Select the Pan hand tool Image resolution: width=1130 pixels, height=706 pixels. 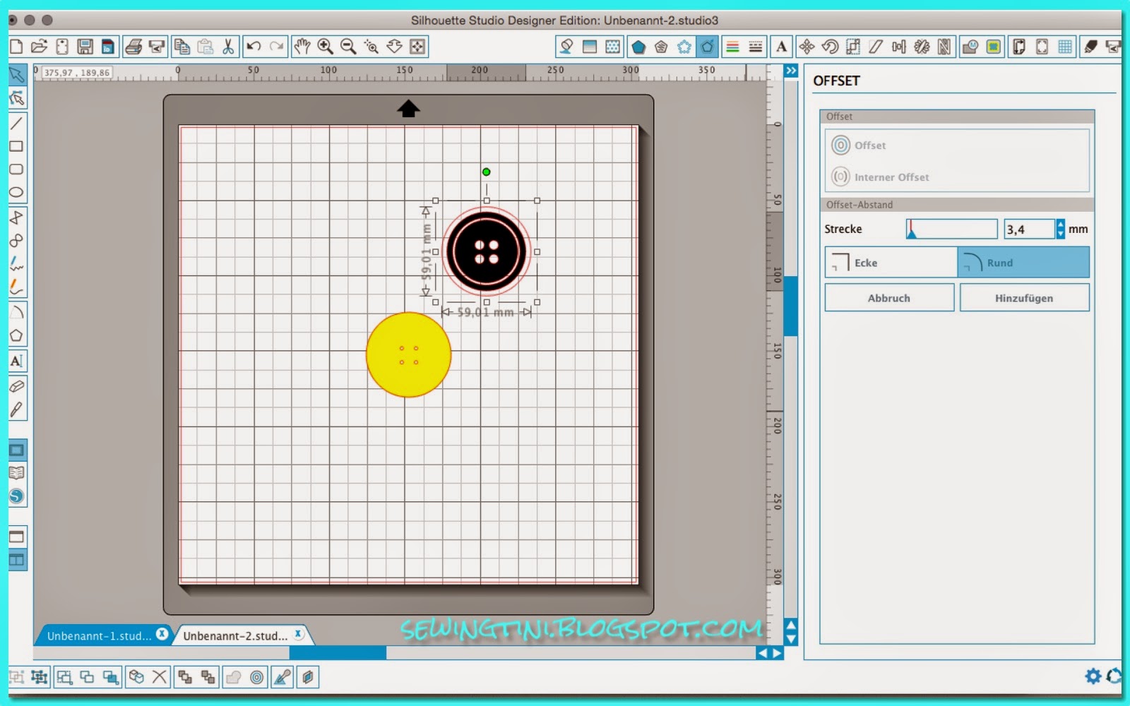[x=302, y=46]
